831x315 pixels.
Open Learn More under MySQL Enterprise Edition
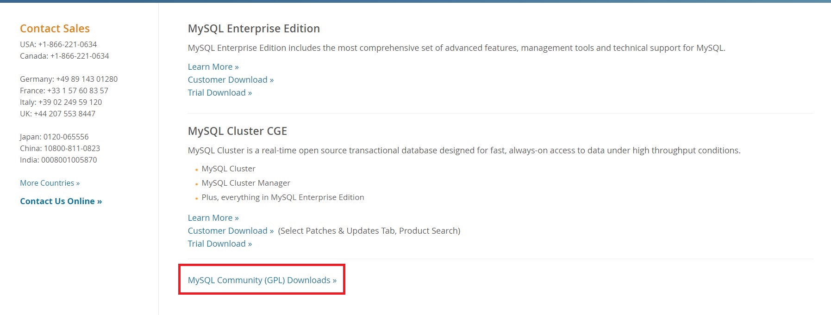213,67
